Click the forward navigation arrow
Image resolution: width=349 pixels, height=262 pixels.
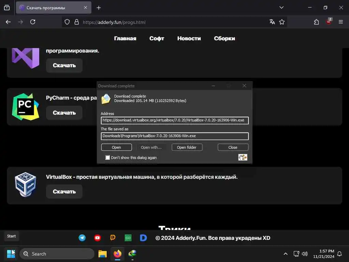pos(20,22)
